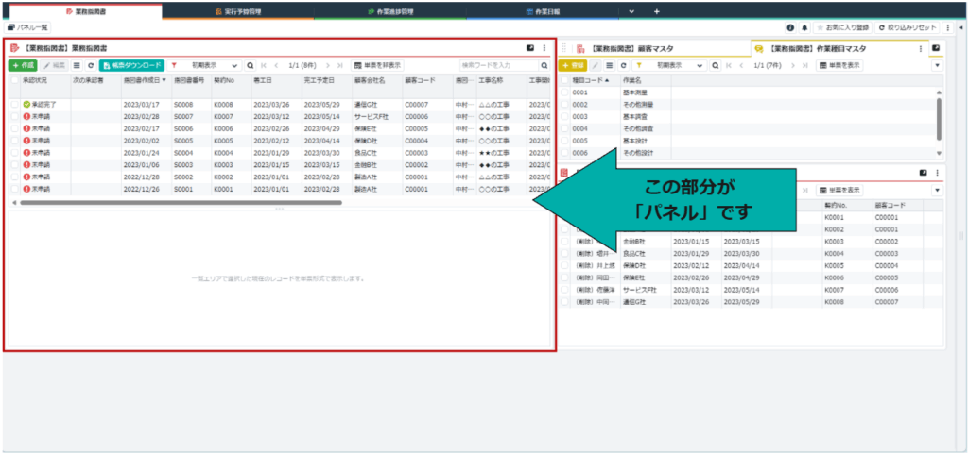Image resolution: width=968 pixels, height=454 pixels.
Task: Tick the checkbox for 種目コード 0001
Action: point(565,93)
